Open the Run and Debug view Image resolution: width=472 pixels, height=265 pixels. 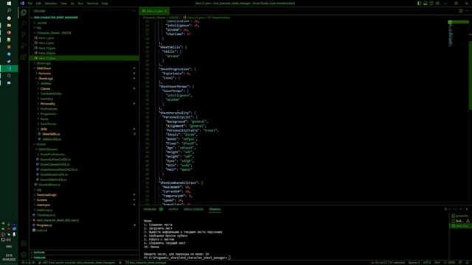(24, 46)
